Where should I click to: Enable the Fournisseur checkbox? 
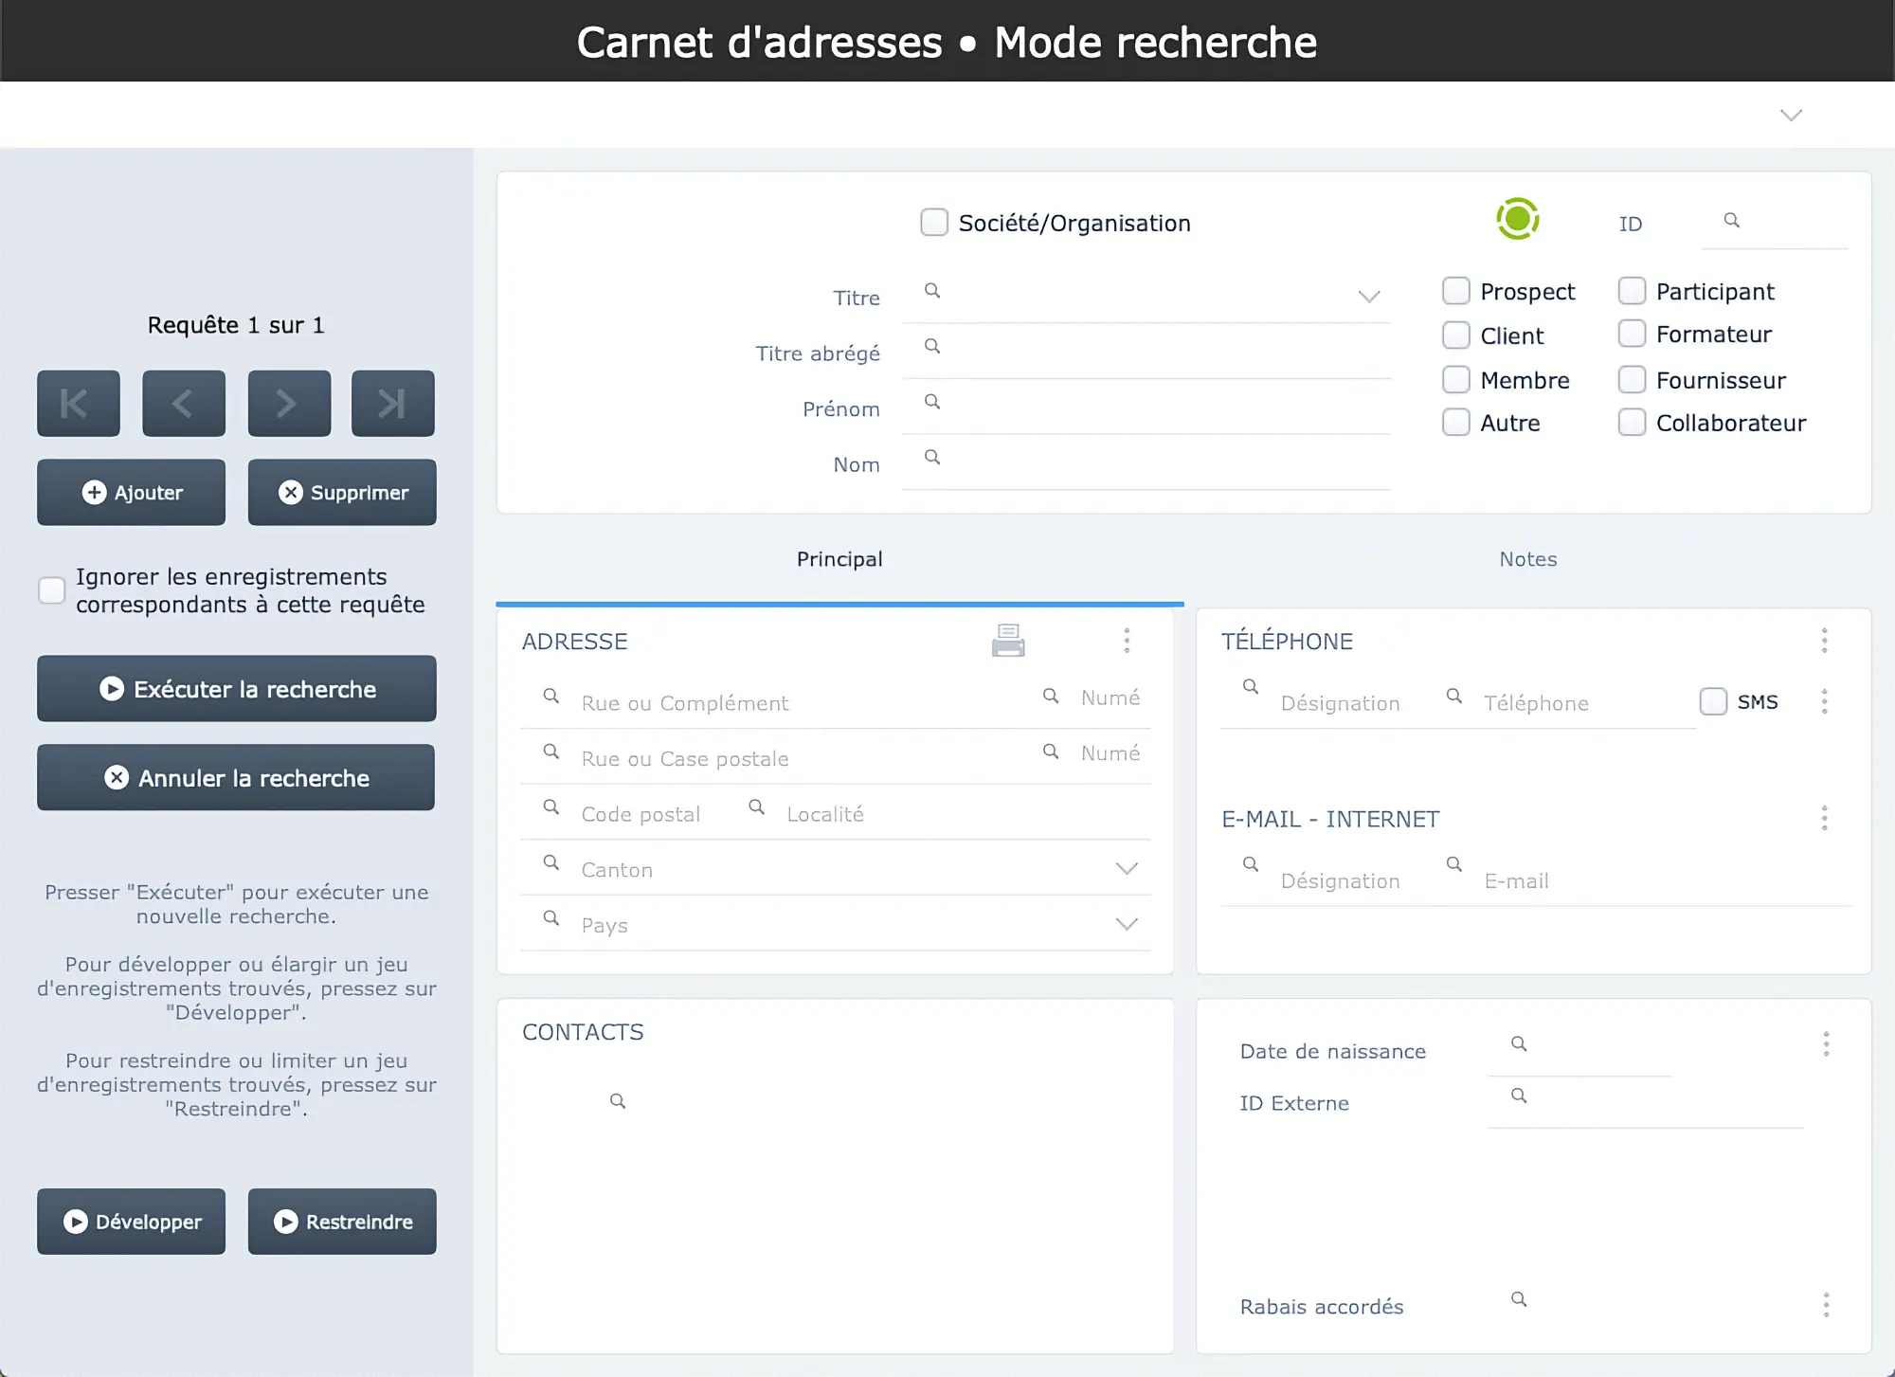click(x=1632, y=380)
